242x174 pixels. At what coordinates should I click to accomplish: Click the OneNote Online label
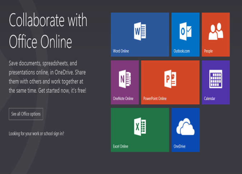click(123, 99)
